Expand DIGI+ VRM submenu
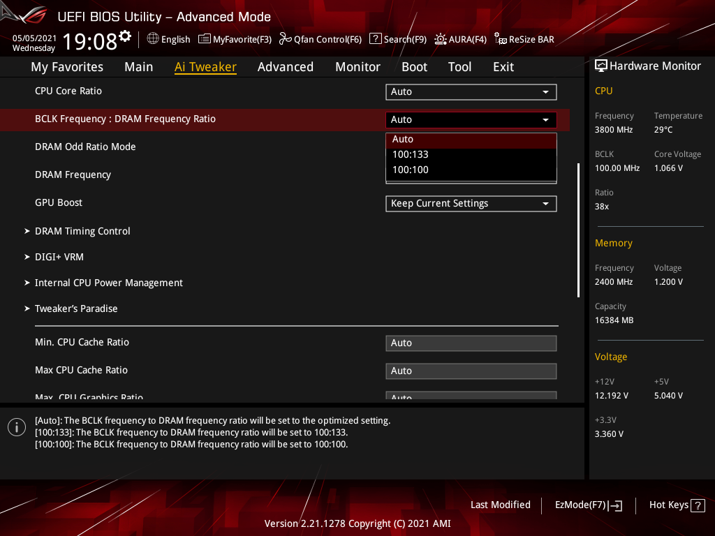The height and width of the screenshot is (536, 715). [x=59, y=257]
